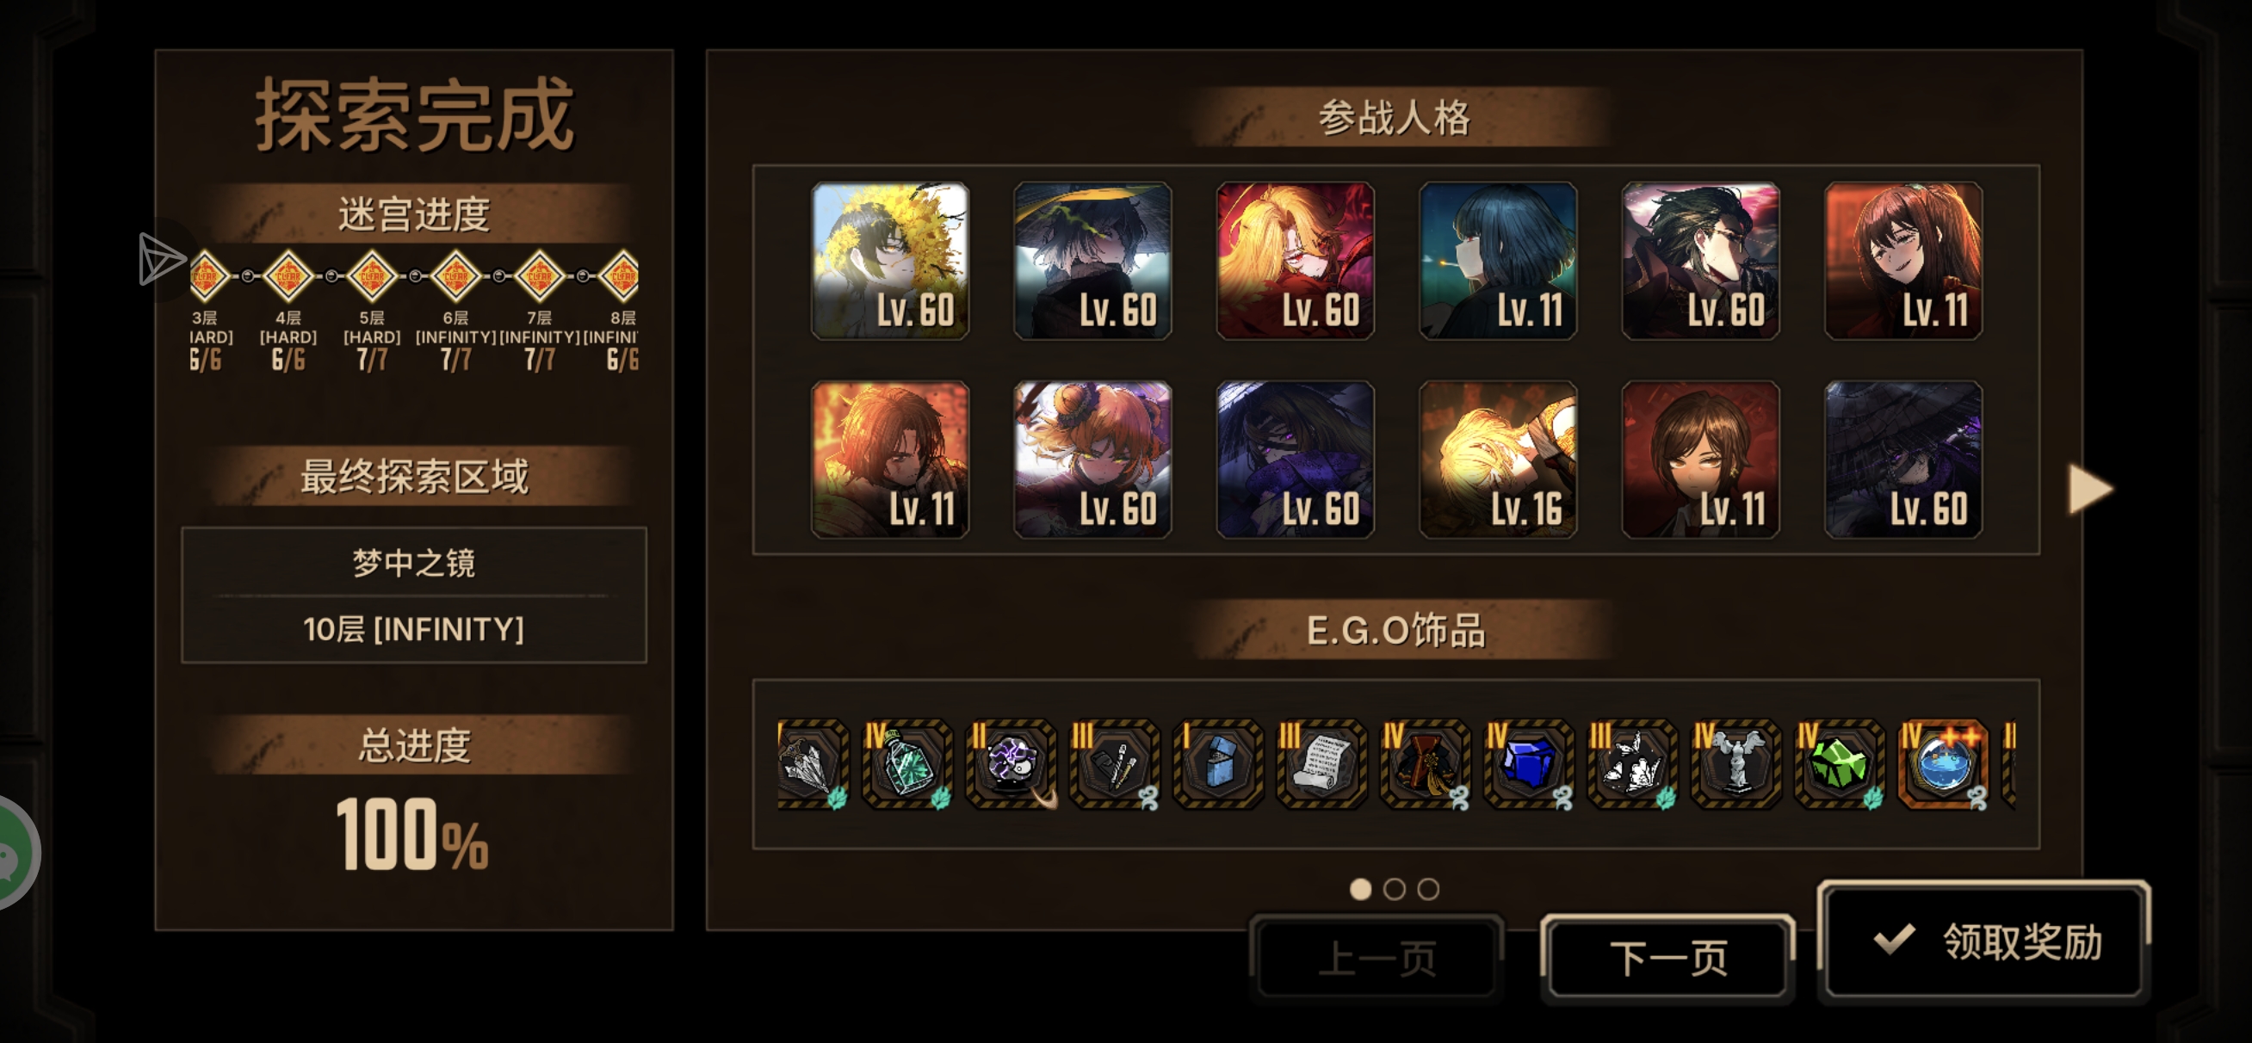The height and width of the screenshot is (1043, 2252).
Task: Click the 上一页 previous page button
Action: (1376, 957)
